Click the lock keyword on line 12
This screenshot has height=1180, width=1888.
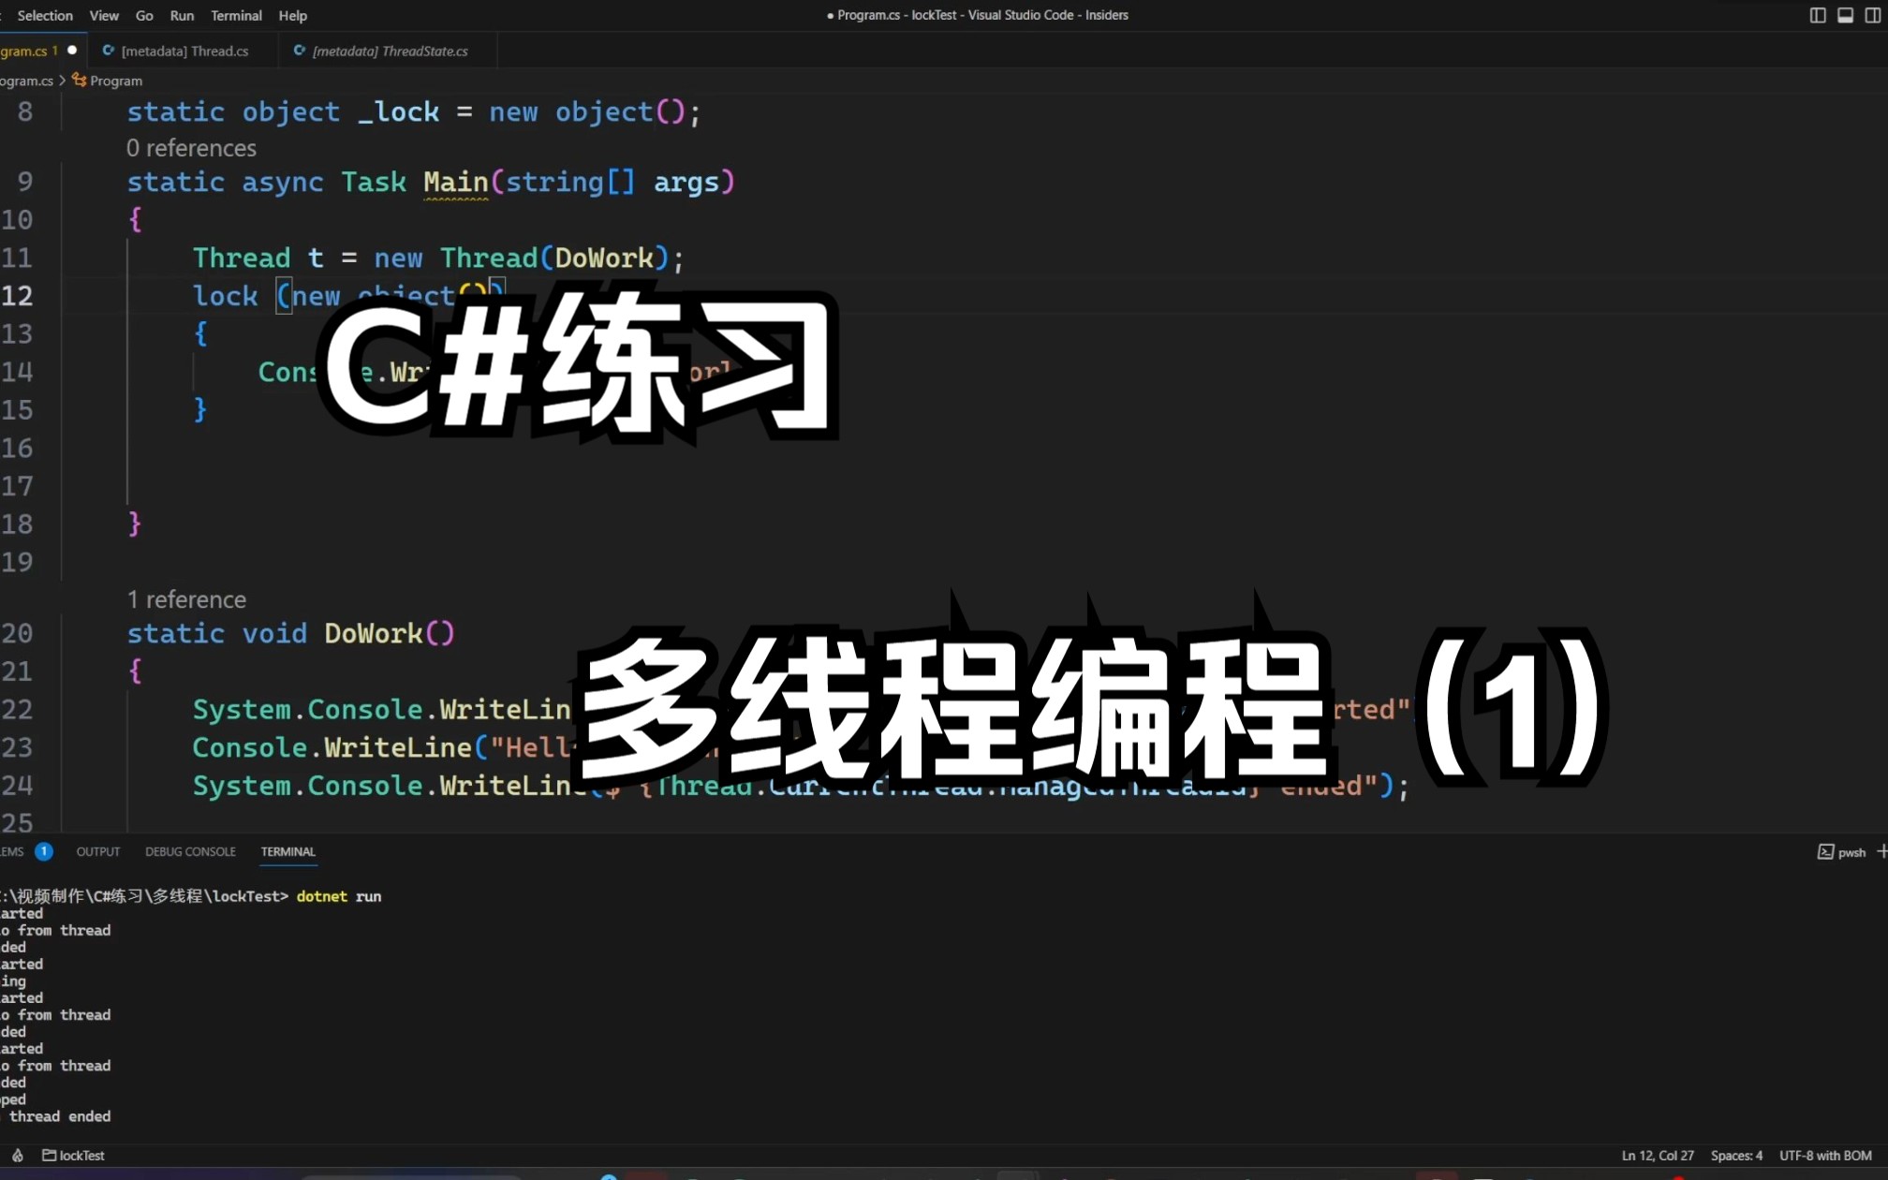(x=225, y=296)
